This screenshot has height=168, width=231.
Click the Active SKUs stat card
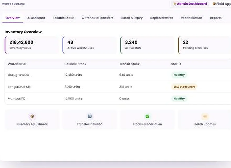pyautogui.click(x=147, y=45)
